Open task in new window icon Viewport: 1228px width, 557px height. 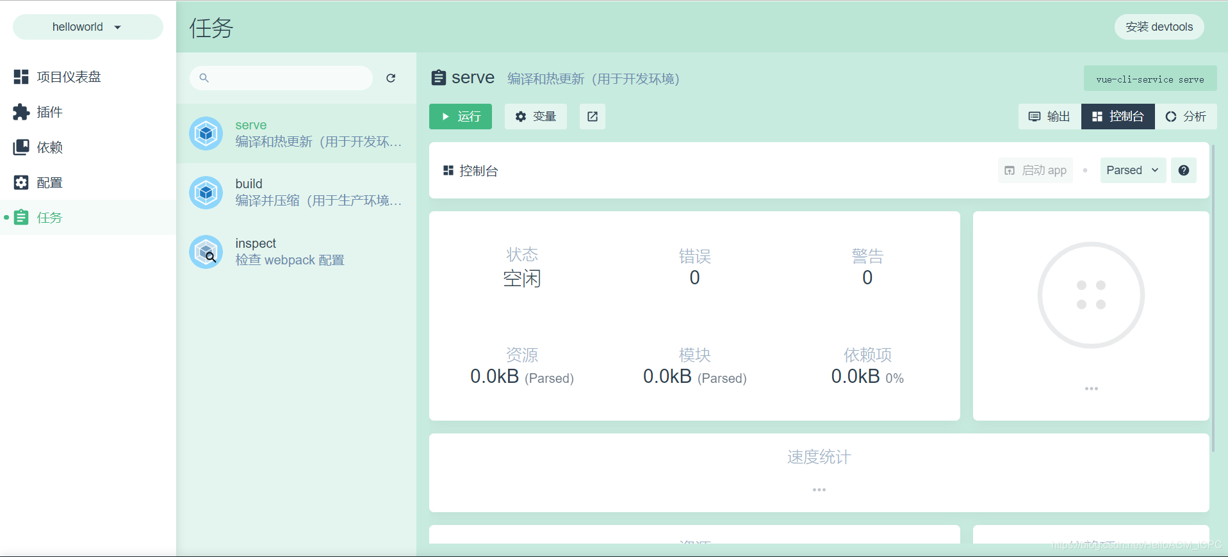(593, 117)
